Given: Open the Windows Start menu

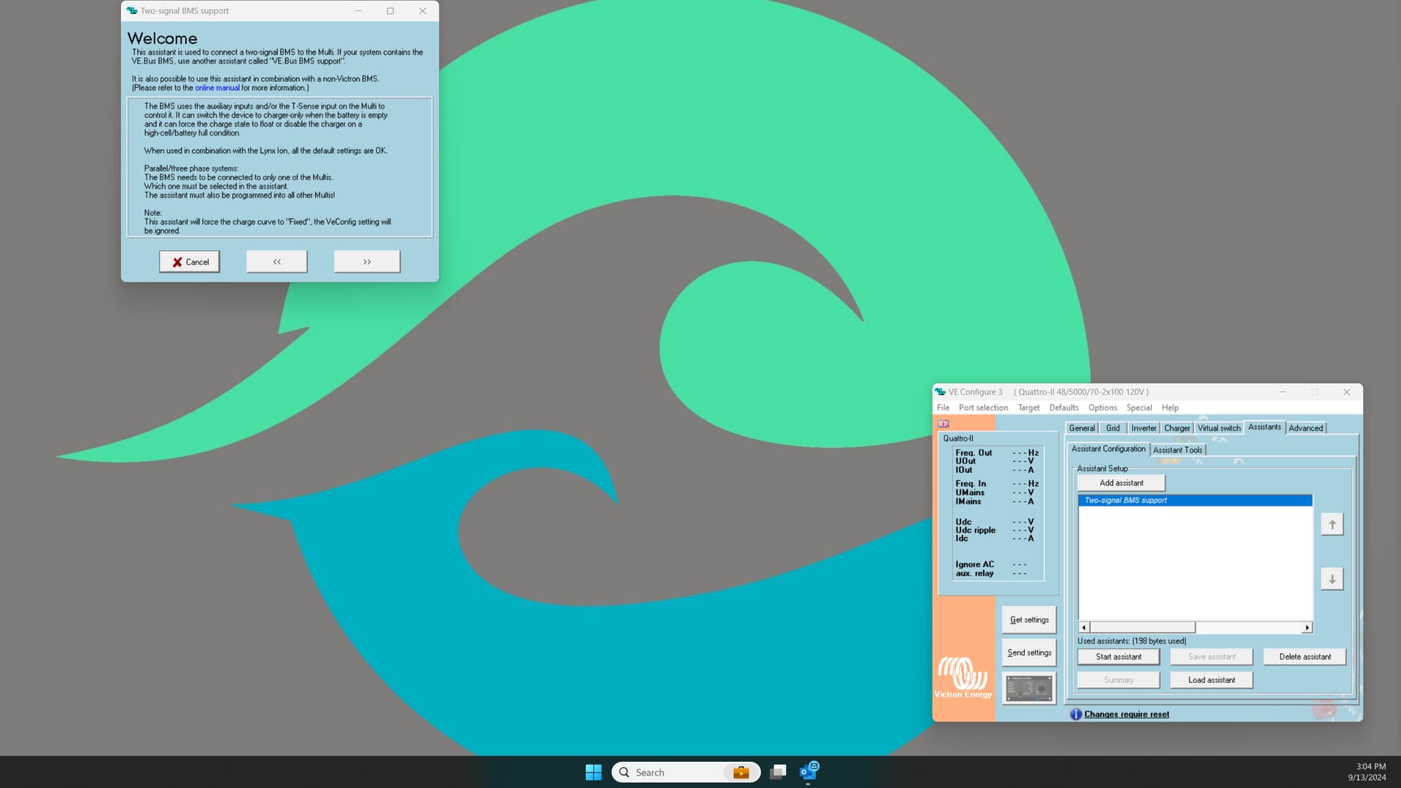Looking at the screenshot, I should tap(593, 772).
